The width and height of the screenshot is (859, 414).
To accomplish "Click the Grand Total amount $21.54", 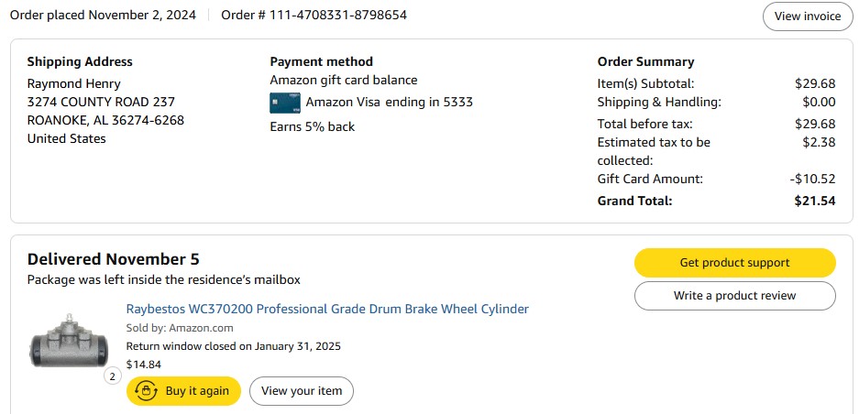I will point(815,201).
